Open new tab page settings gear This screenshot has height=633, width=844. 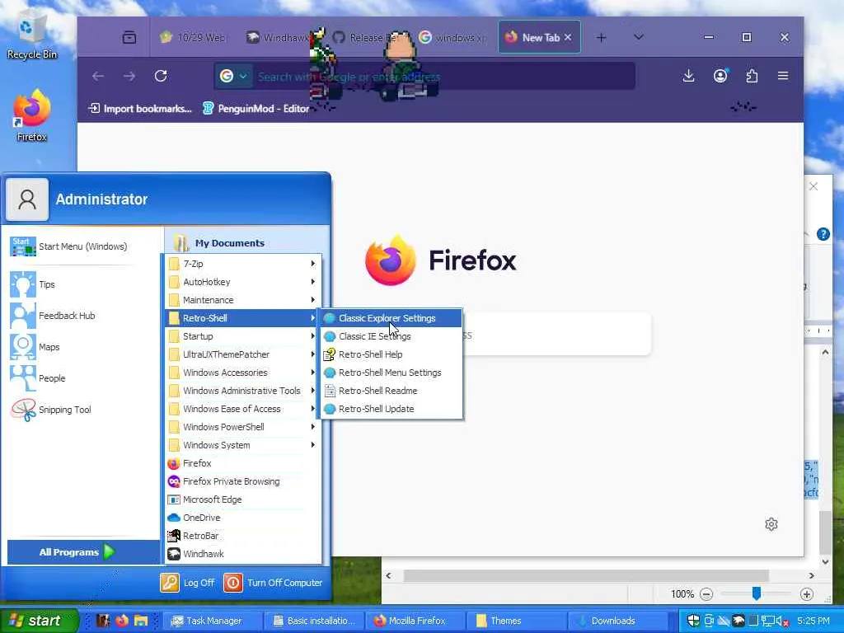click(771, 524)
